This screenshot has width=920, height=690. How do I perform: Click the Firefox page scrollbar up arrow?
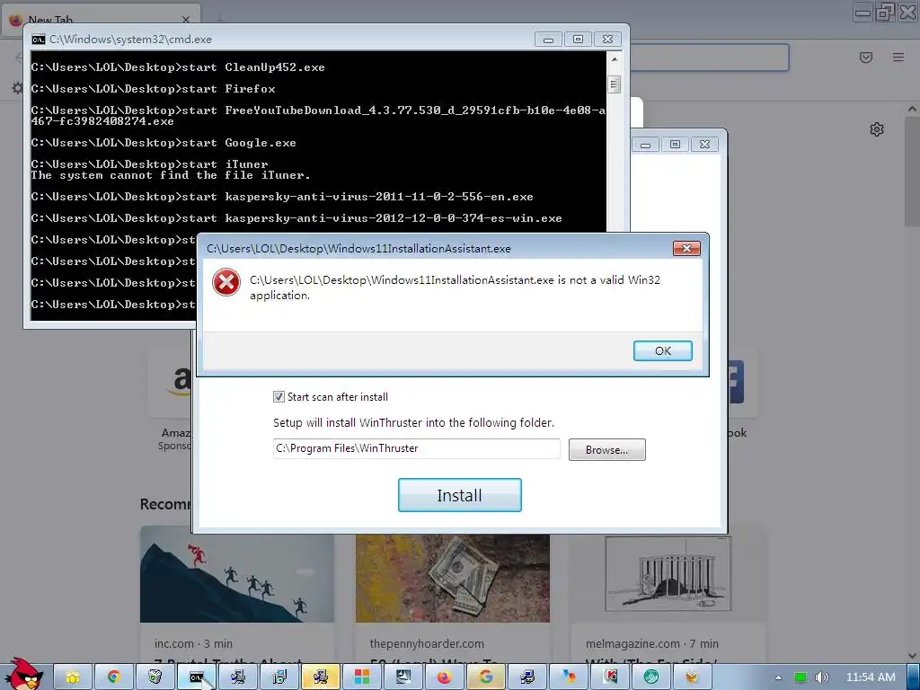tap(912, 109)
